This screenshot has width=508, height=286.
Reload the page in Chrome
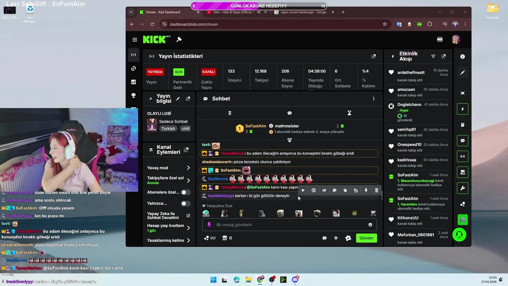152,24
